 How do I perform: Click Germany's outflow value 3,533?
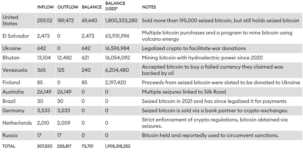click(x=64, y=110)
